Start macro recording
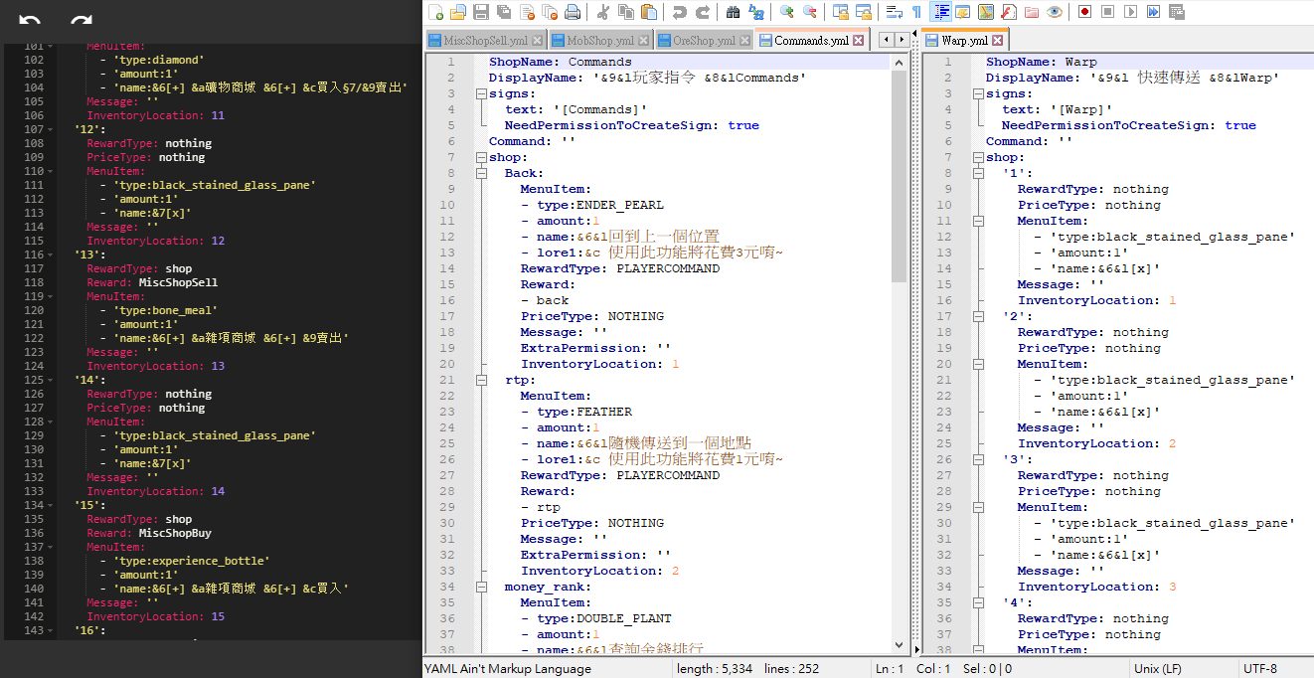 click(1085, 12)
